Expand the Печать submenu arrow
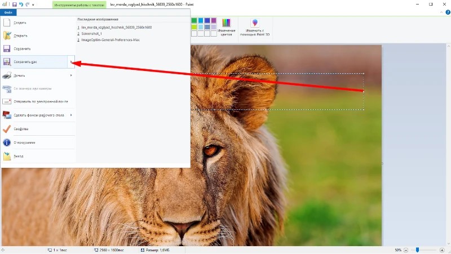 pyautogui.click(x=71, y=75)
